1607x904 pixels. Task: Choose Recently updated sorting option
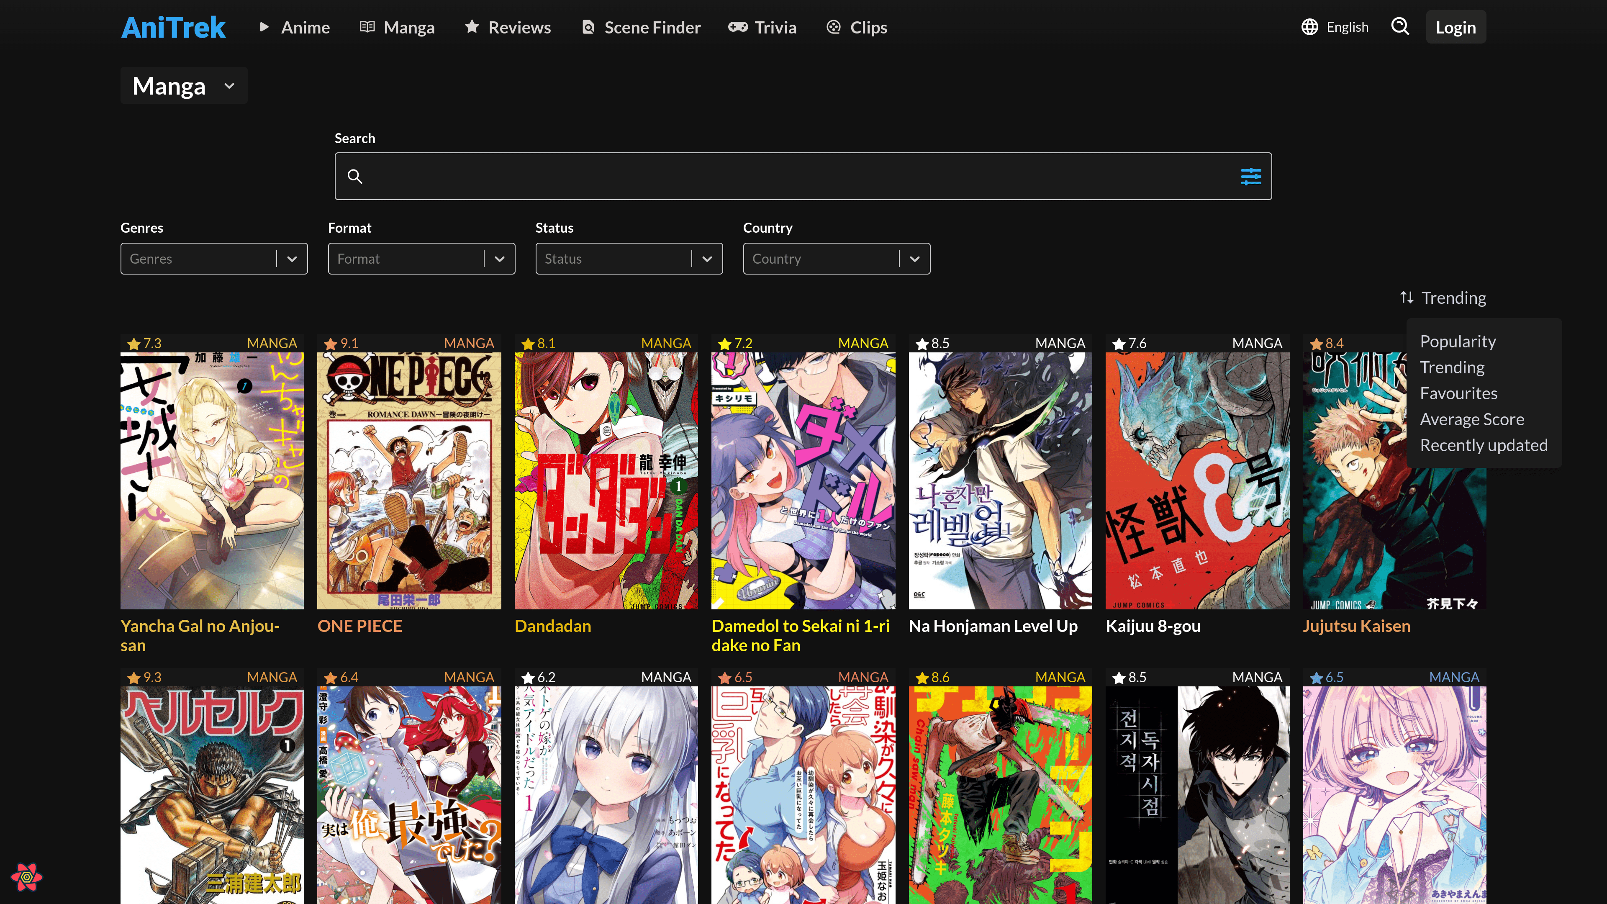(x=1484, y=445)
